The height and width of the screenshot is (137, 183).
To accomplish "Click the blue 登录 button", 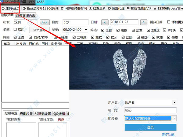I will 150,127.
